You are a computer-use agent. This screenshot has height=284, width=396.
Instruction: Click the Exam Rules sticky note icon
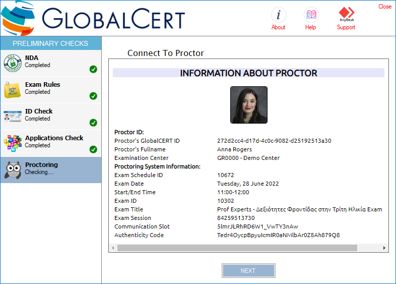click(x=12, y=89)
